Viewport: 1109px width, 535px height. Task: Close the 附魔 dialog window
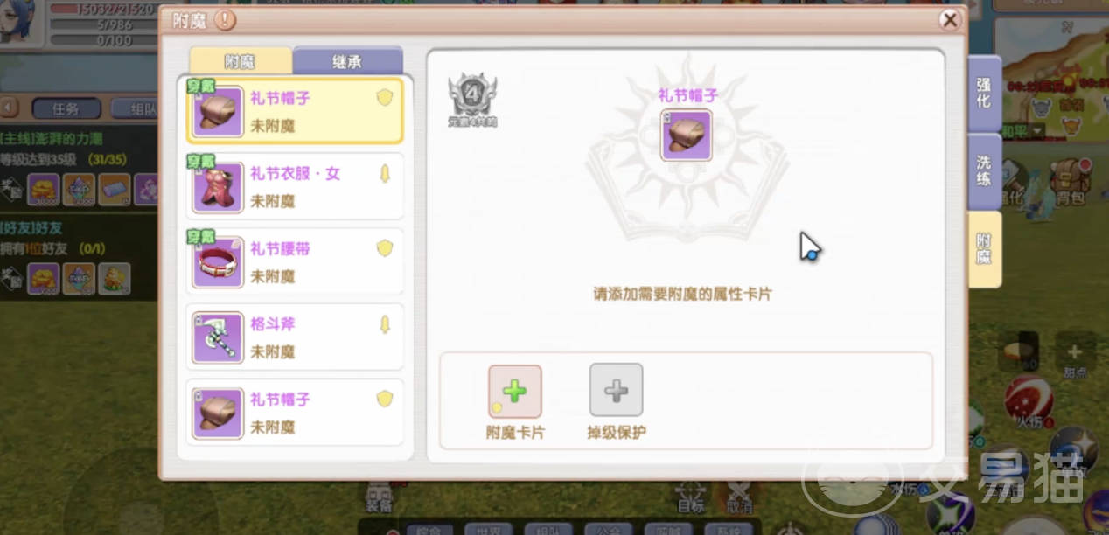pos(950,19)
